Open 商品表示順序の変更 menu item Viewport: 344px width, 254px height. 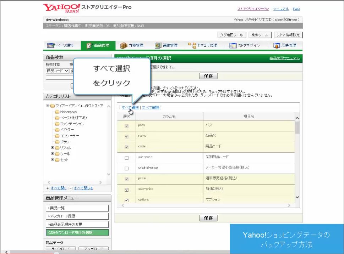point(77,225)
